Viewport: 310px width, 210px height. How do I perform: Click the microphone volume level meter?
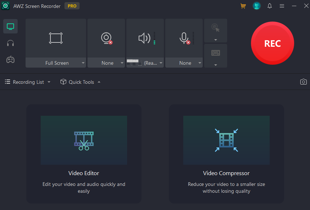(193, 38)
